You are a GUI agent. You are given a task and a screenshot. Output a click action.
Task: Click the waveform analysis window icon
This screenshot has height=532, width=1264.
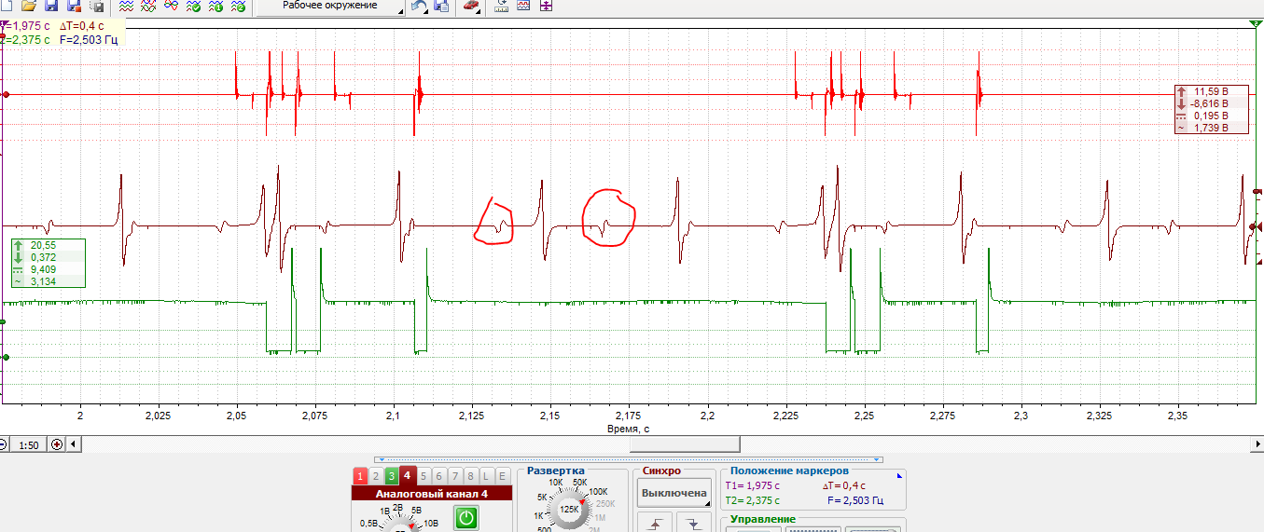(523, 6)
